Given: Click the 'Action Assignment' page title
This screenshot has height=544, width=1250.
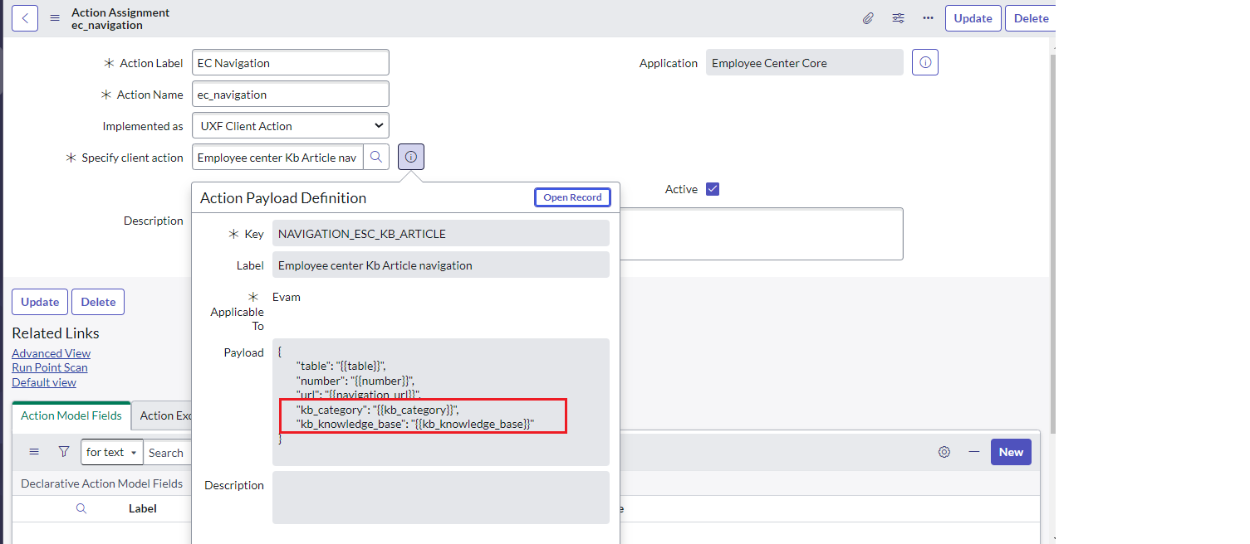Looking at the screenshot, I should pyautogui.click(x=120, y=12).
